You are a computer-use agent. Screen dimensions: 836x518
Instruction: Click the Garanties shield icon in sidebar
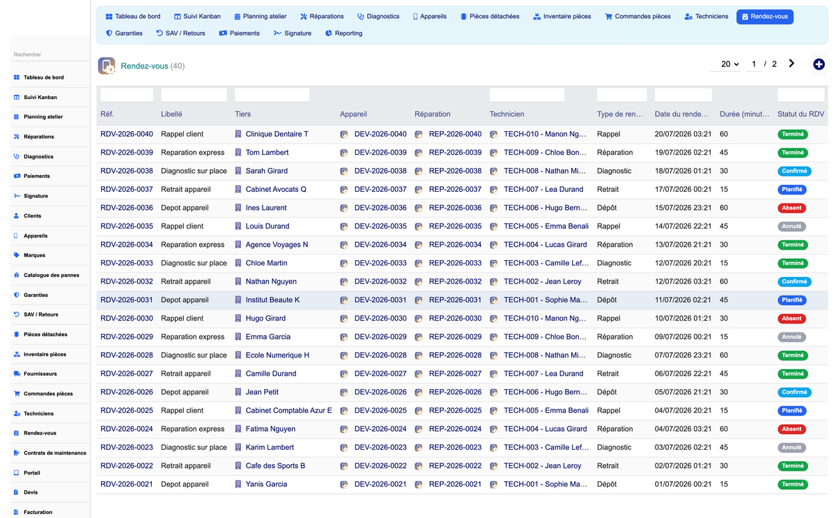(17, 295)
